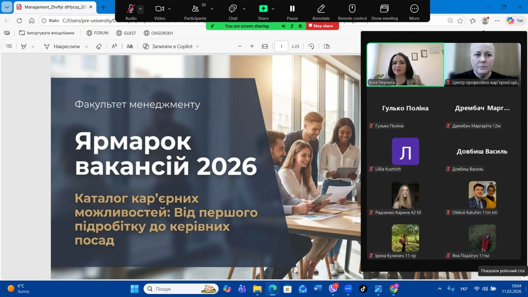The width and height of the screenshot is (528, 297).
Task: Open the More menu in Zoom
Action: 414,9
